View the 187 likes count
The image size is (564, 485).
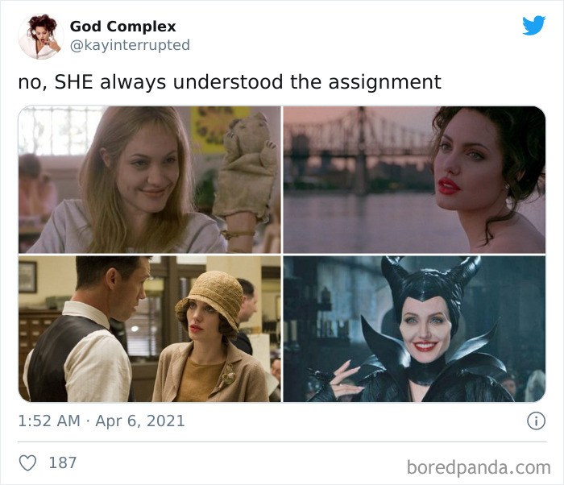click(x=63, y=462)
